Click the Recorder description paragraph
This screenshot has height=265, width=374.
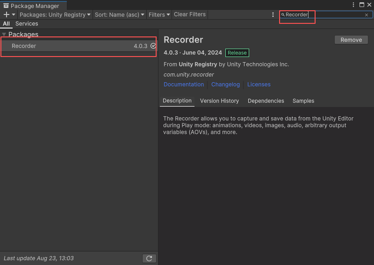[259, 125]
